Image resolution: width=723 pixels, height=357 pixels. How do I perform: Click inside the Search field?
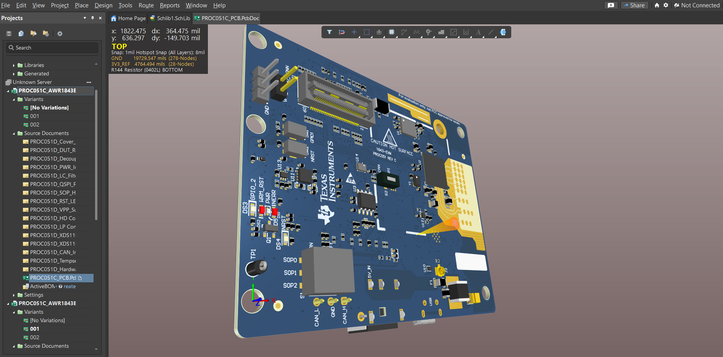tap(51, 48)
